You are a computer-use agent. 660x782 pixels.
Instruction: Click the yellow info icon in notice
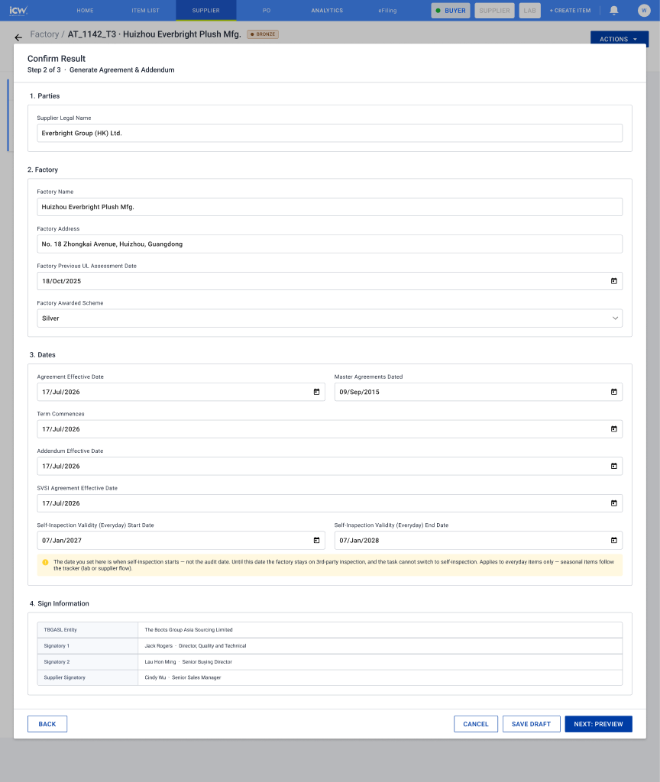tap(45, 562)
